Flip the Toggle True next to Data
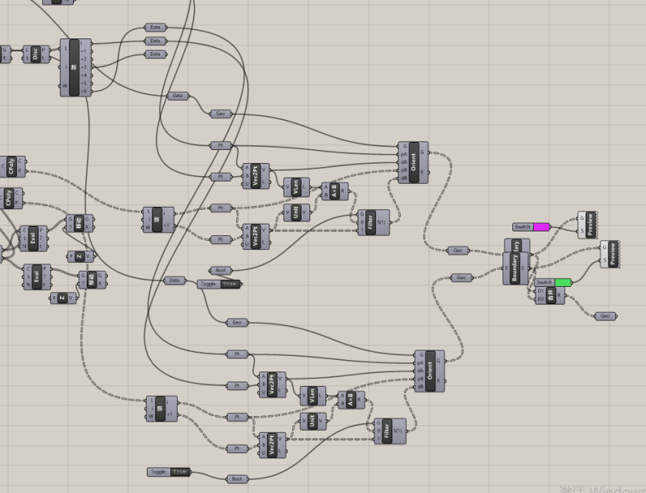Image resolution: width=646 pixels, height=493 pixels. tap(229, 284)
